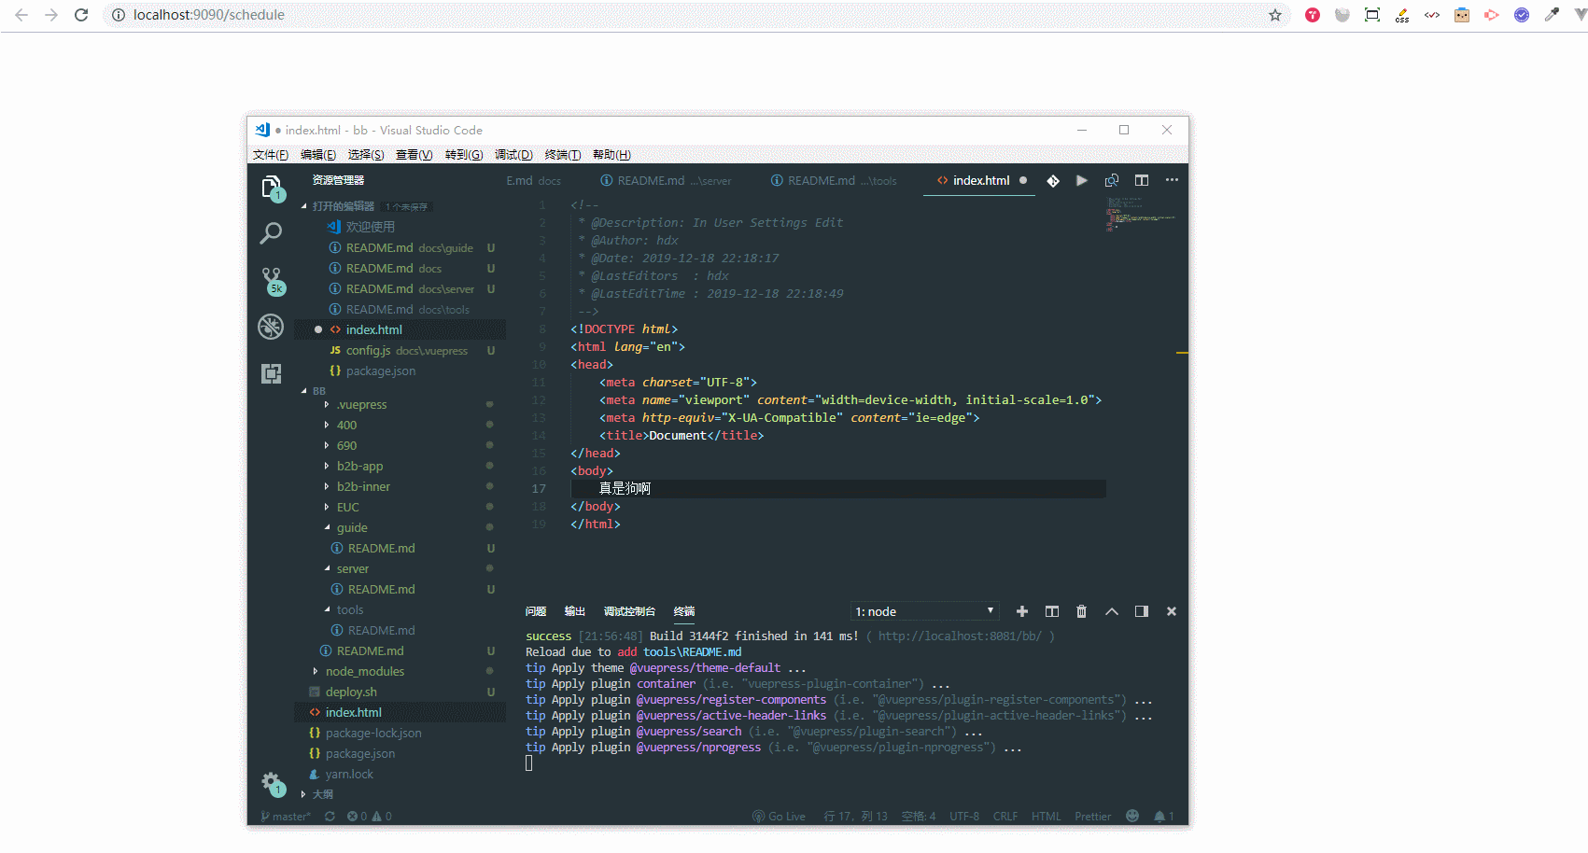
Task: Open the Debug view in activity bar
Action: (271, 326)
